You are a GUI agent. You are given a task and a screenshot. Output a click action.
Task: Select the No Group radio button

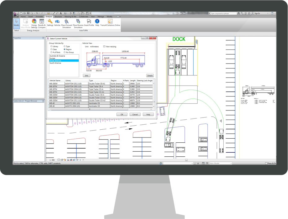[x=64, y=52]
